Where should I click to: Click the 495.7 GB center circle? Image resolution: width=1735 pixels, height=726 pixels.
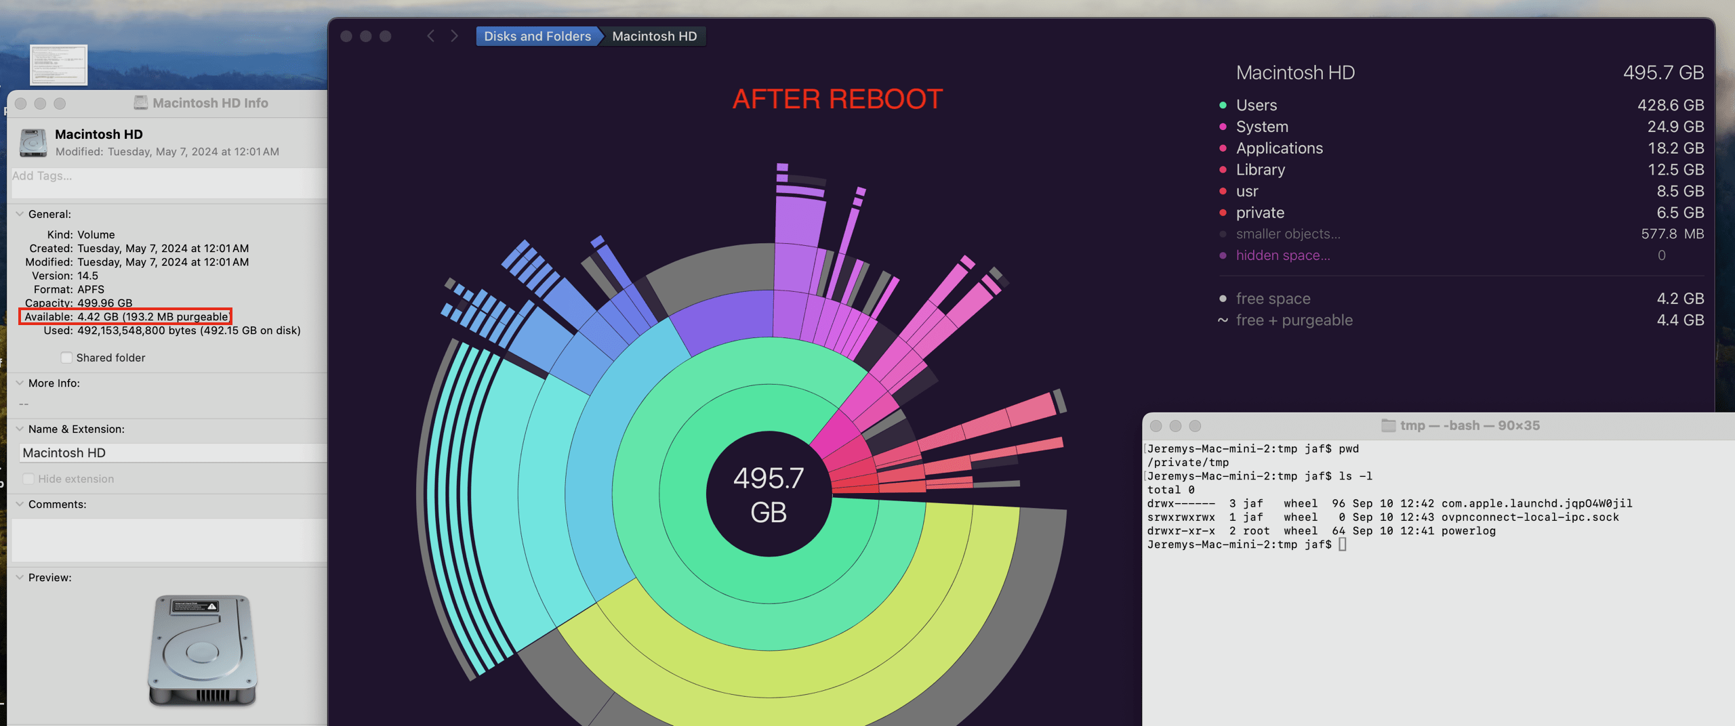(769, 494)
